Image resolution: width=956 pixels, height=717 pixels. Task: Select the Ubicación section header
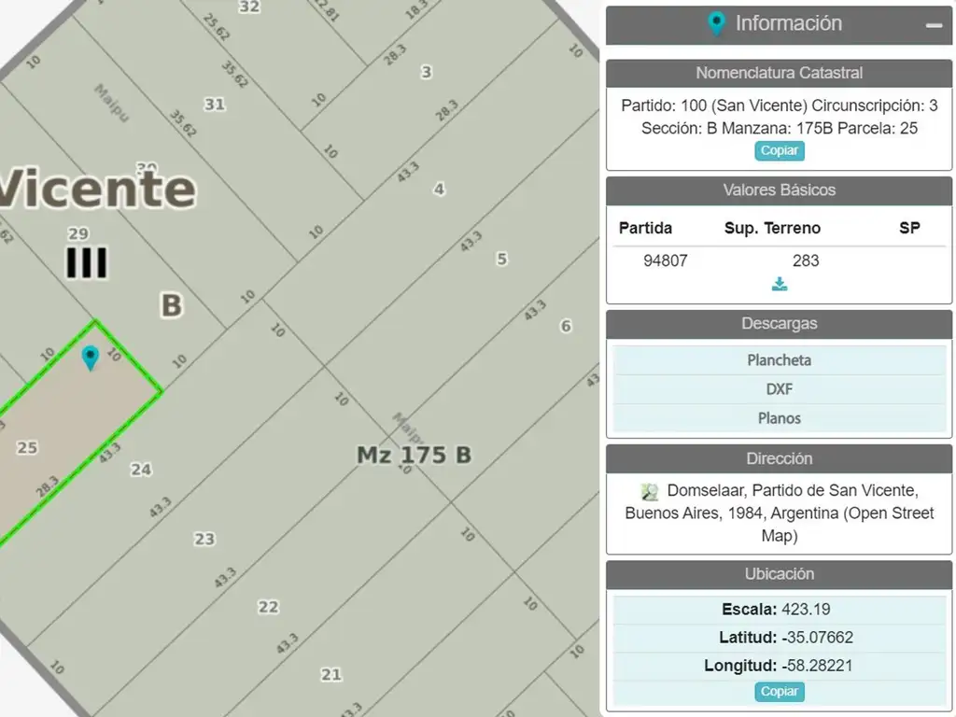(x=779, y=574)
